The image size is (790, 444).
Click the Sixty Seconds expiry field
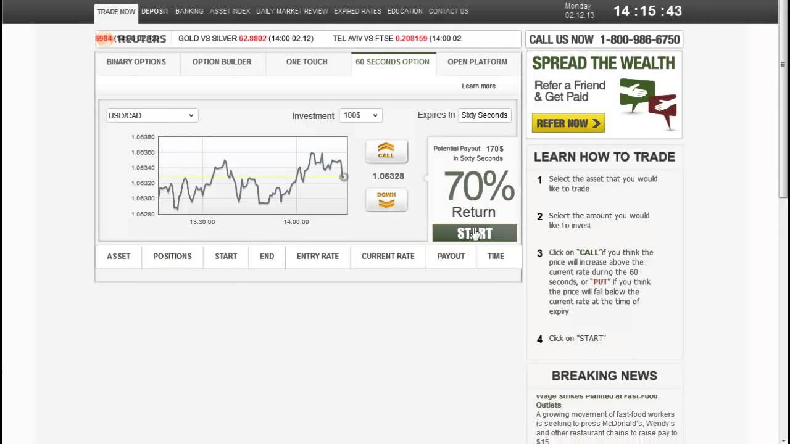tap(484, 115)
